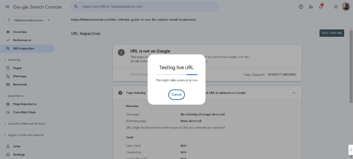Screen dimensions: 353x159
Task: Click the inspected URL text under search bar
Action: 134,20
